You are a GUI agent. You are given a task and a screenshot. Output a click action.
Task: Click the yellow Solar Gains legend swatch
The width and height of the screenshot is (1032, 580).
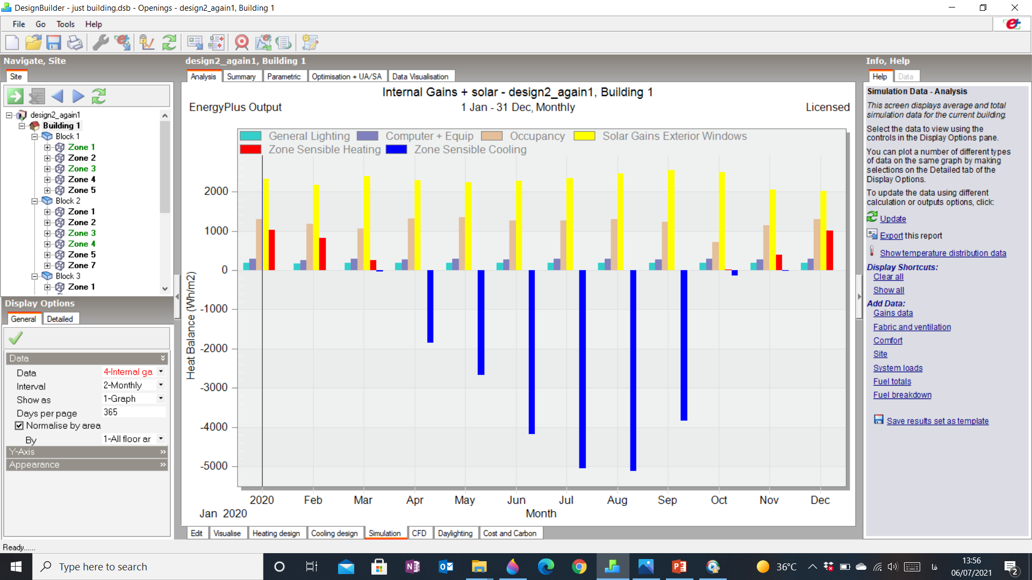click(x=584, y=136)
